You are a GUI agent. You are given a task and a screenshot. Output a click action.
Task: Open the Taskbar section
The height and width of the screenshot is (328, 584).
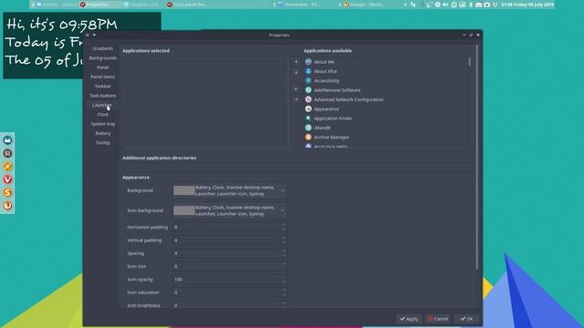pyautogui.click(x=103, y=86)
